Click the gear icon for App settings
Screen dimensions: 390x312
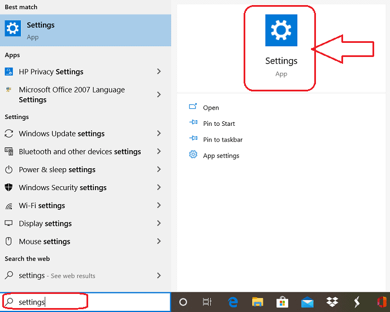[x=193, y=155]
